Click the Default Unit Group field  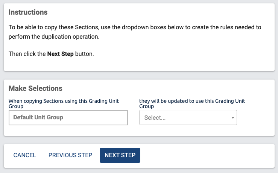[x=68, y=117]
